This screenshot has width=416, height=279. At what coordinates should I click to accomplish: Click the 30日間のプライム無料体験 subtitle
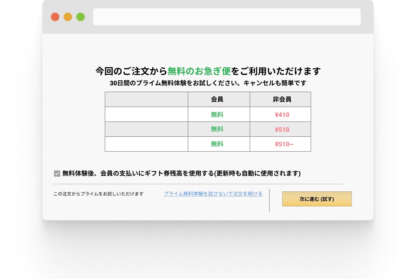[x=208, y=83]
